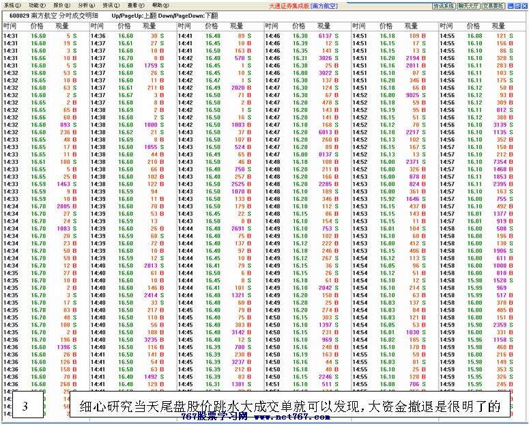The height and width of the screenshot is (425, 529).
Task: Launch 交易委托 trading panel
Action: (494, 5)
